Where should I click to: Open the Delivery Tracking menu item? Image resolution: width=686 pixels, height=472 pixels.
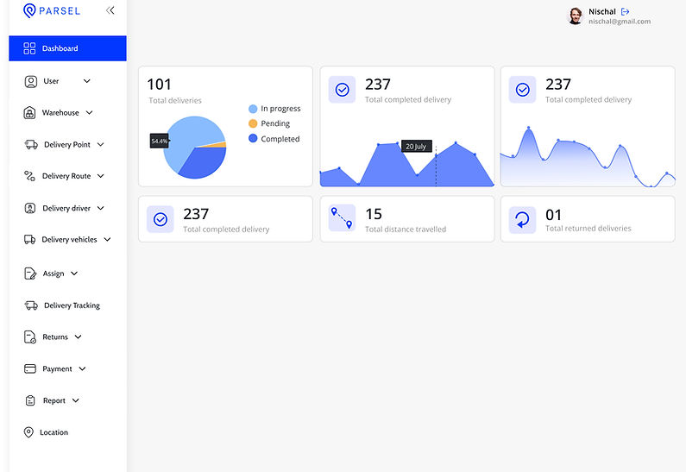coord(72,305)
